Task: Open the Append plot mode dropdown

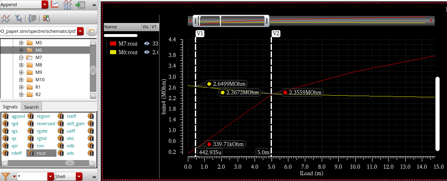Action: point(45,5)
